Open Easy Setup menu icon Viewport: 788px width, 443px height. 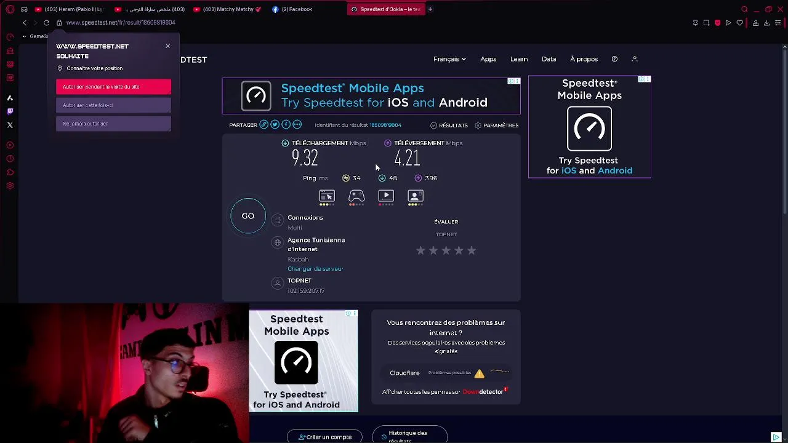coord(778,23)
